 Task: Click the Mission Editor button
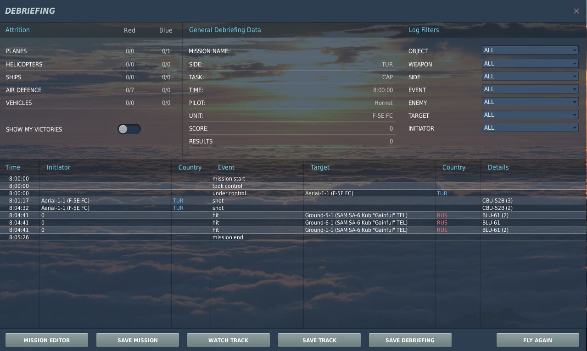pyautogui.click(x=47, y=340)
